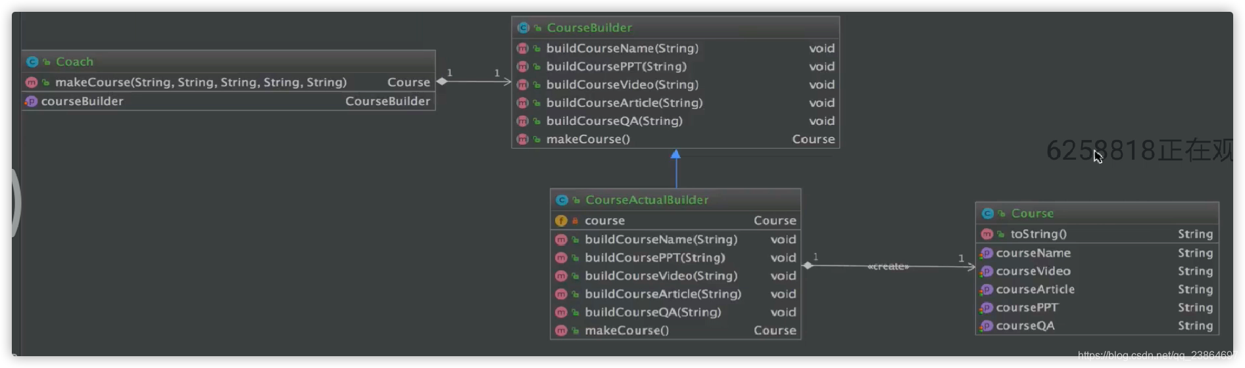This screenshot has height=368, width=1245.
Task: Select method icon of Coach makeCourse row
Action: pos(31,83)
